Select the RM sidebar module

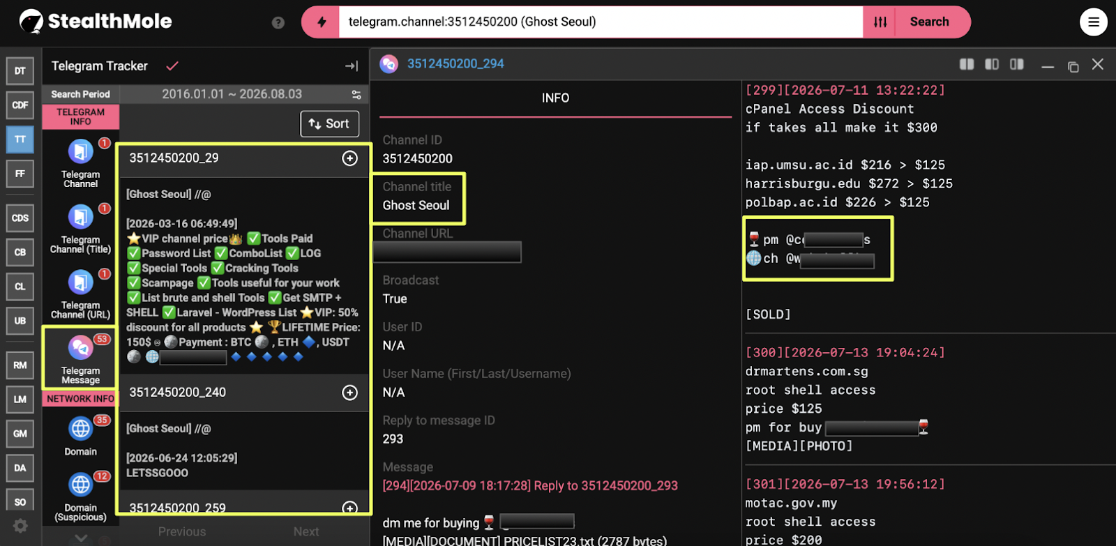tap(20, 365)
